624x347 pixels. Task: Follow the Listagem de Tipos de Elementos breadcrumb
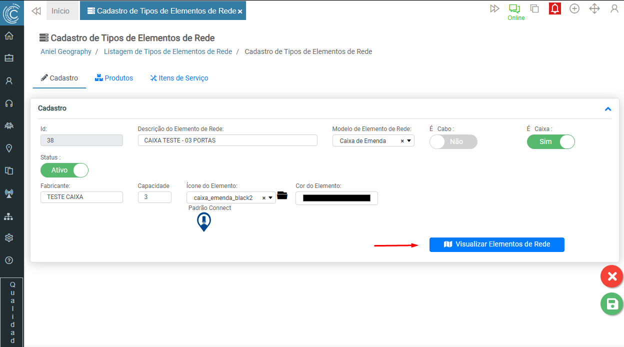(x=168, y=51)
